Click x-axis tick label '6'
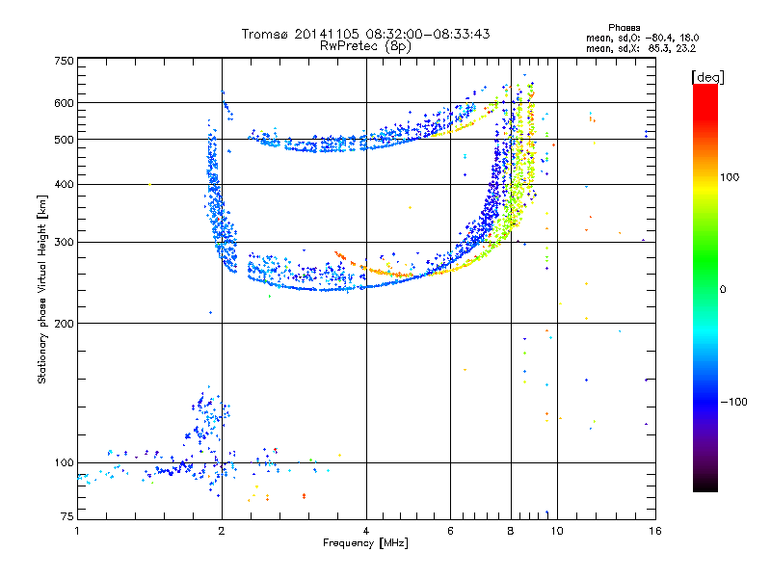This screenshot has height=578, width=771. pos(450,531)
